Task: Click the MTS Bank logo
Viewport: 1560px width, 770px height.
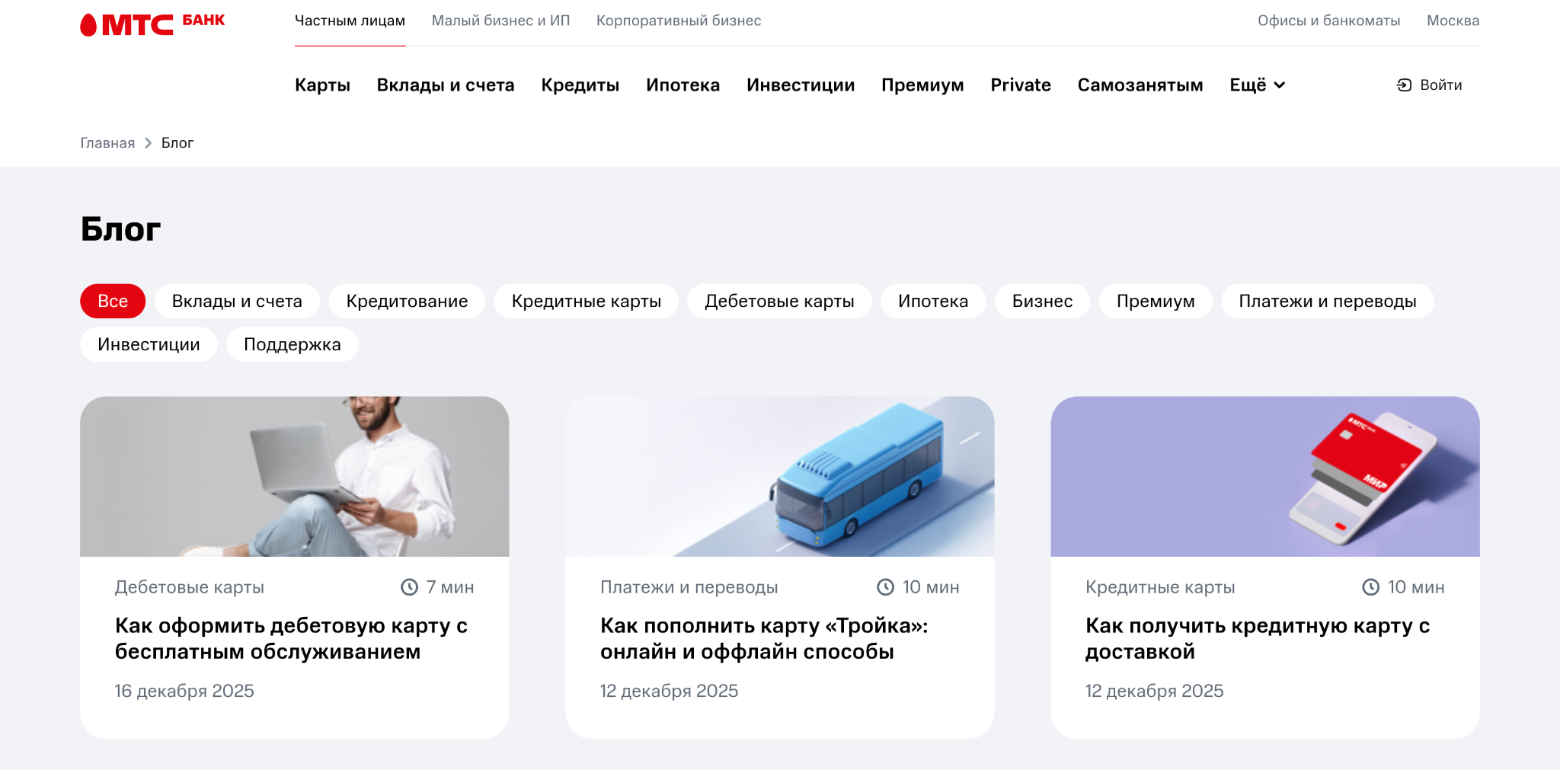Action: (x=152, y=24)
